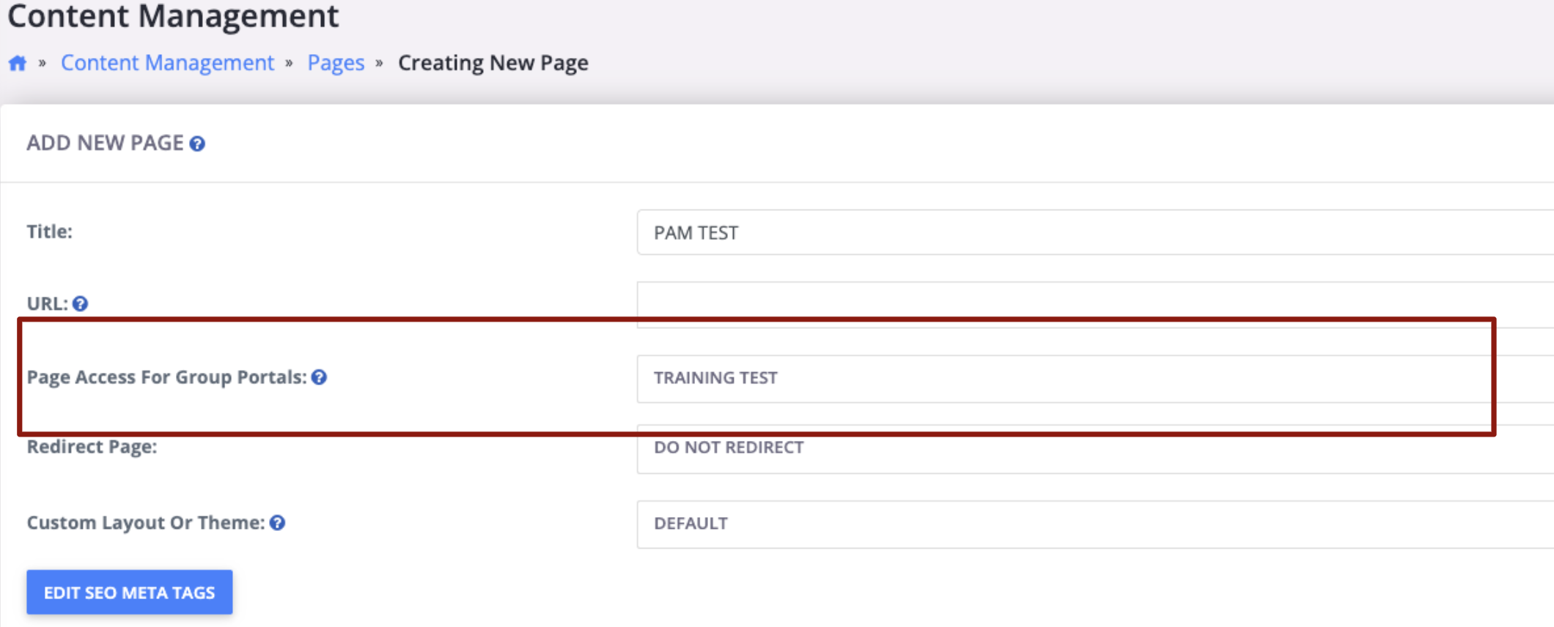Go to Pages breadcrumb link

tap(336, 63)
